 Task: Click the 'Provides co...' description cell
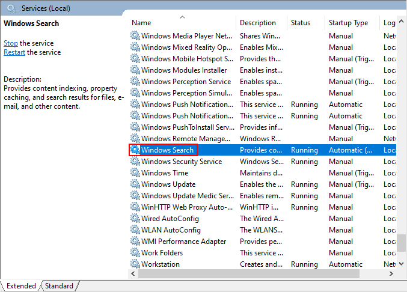261,150
